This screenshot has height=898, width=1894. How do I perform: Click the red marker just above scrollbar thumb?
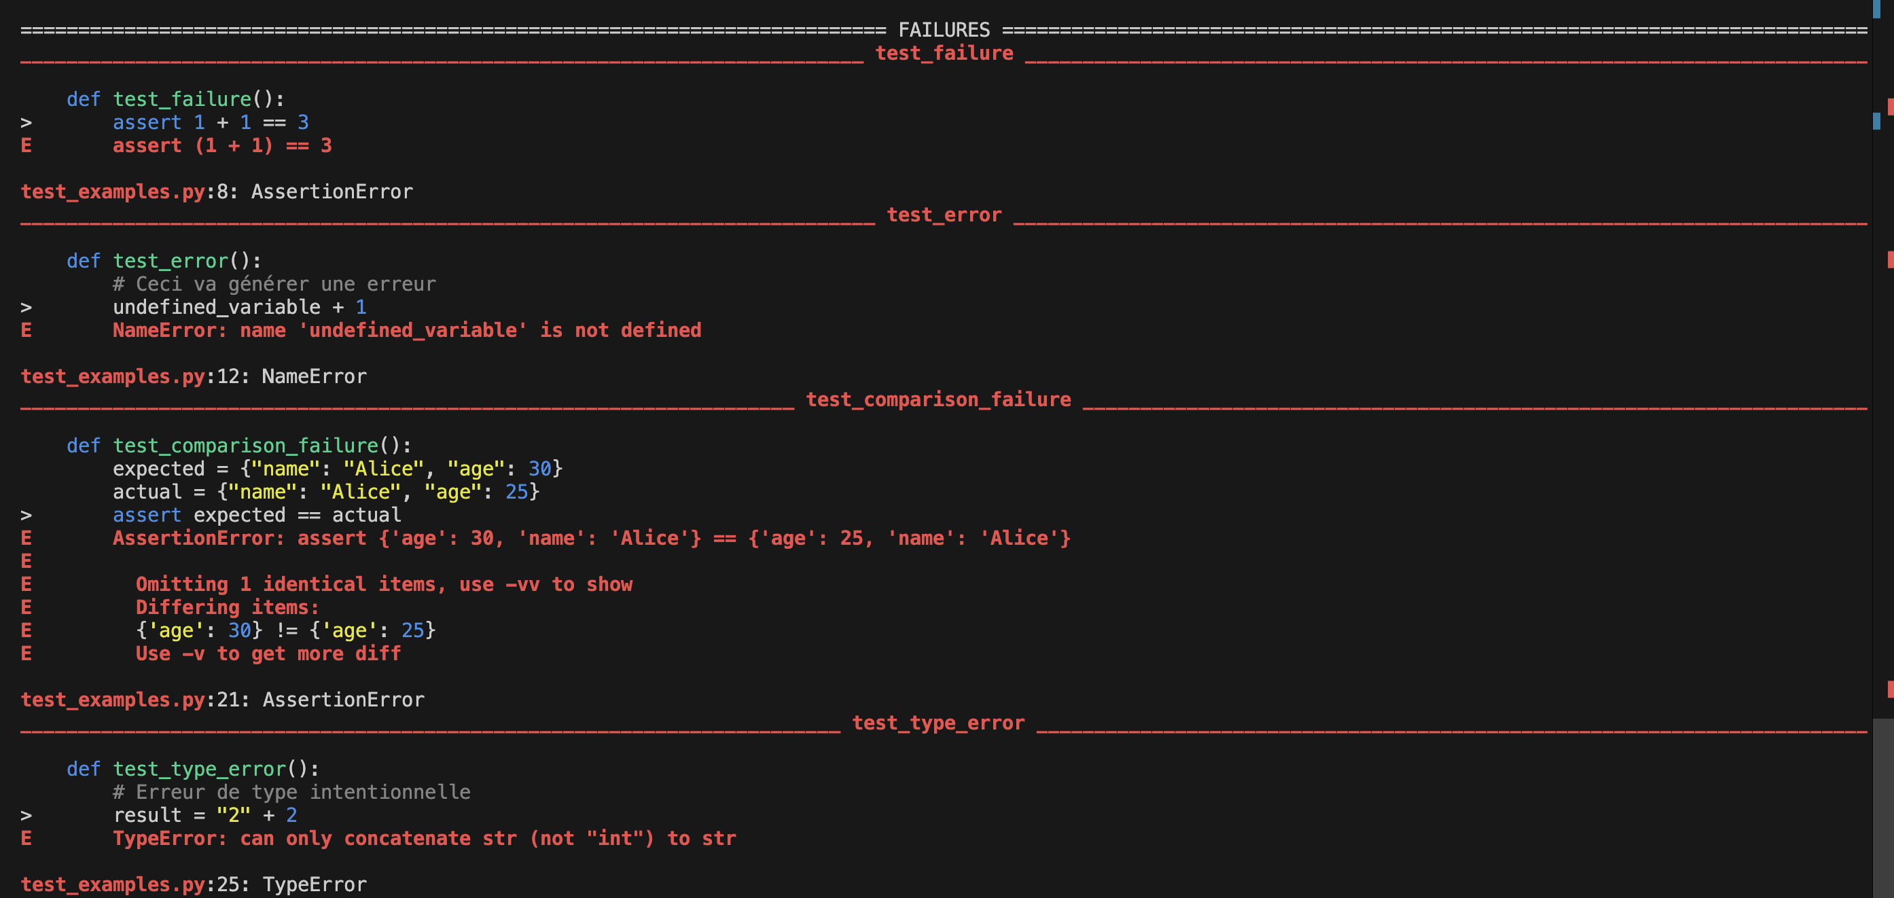click(1890, 689)
